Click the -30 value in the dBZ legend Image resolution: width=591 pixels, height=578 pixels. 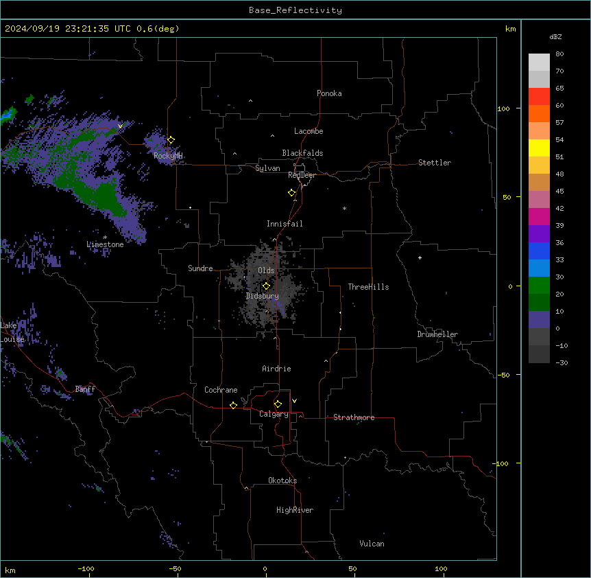(562, 363)
